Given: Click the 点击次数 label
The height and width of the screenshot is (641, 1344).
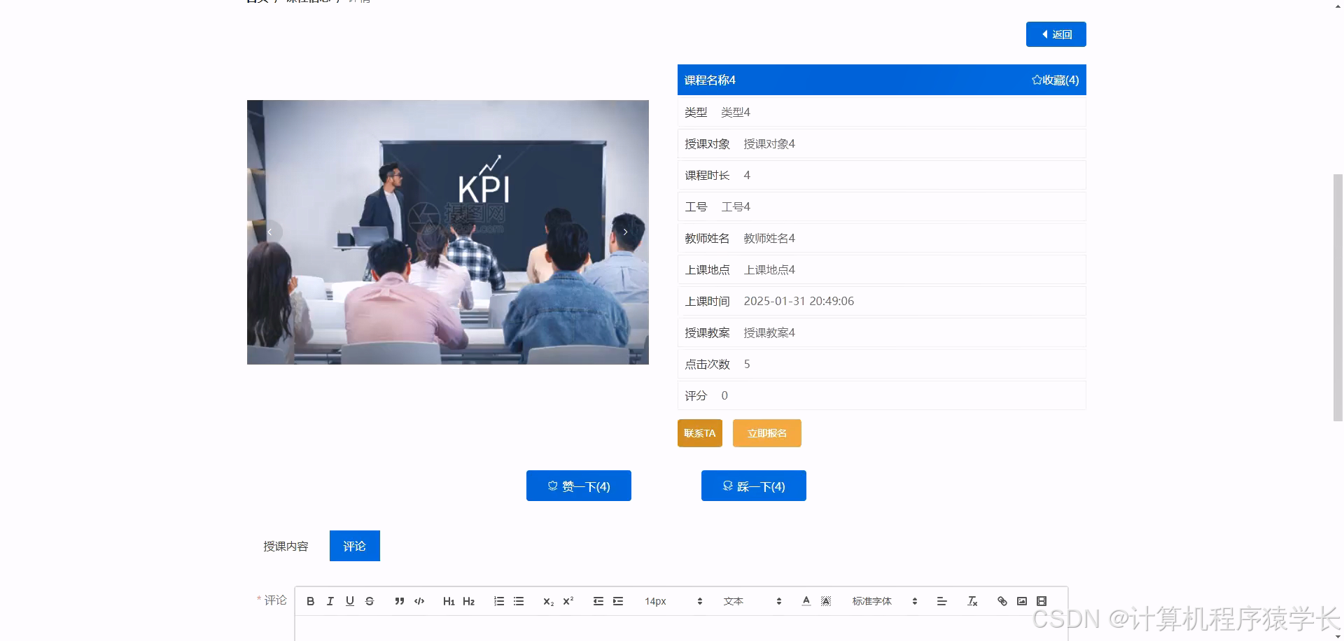Looking at the screenshot, I should point(707,364).
